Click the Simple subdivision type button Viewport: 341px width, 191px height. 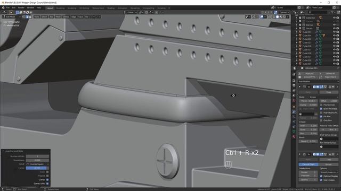point(328,164)
